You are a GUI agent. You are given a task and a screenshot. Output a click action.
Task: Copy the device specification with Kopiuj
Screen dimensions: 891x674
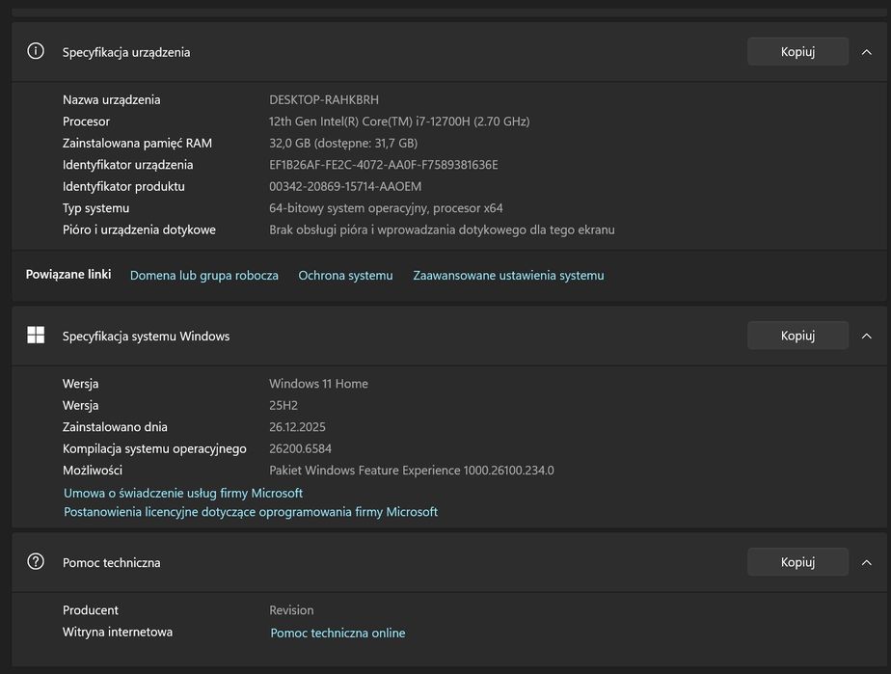[797, 52]
